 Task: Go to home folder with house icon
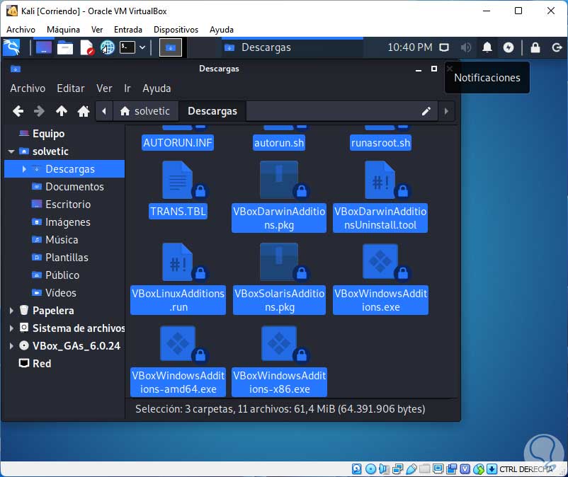(x=84, y=111)
